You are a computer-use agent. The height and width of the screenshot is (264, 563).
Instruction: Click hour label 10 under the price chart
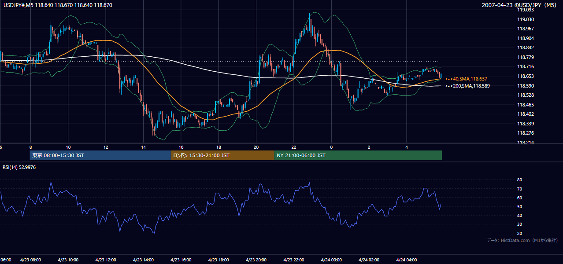coord(68,147)
